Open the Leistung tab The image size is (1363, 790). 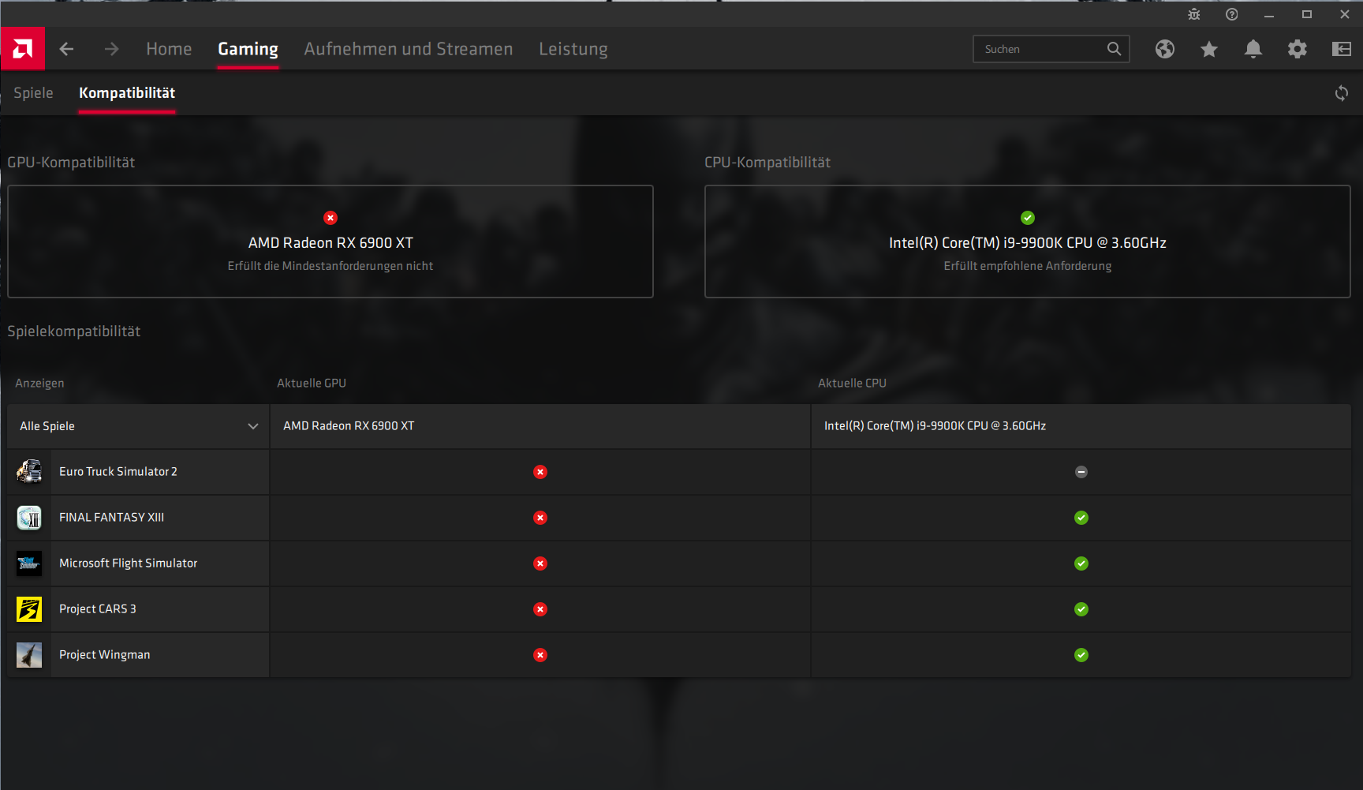click(x=573, y=49)
